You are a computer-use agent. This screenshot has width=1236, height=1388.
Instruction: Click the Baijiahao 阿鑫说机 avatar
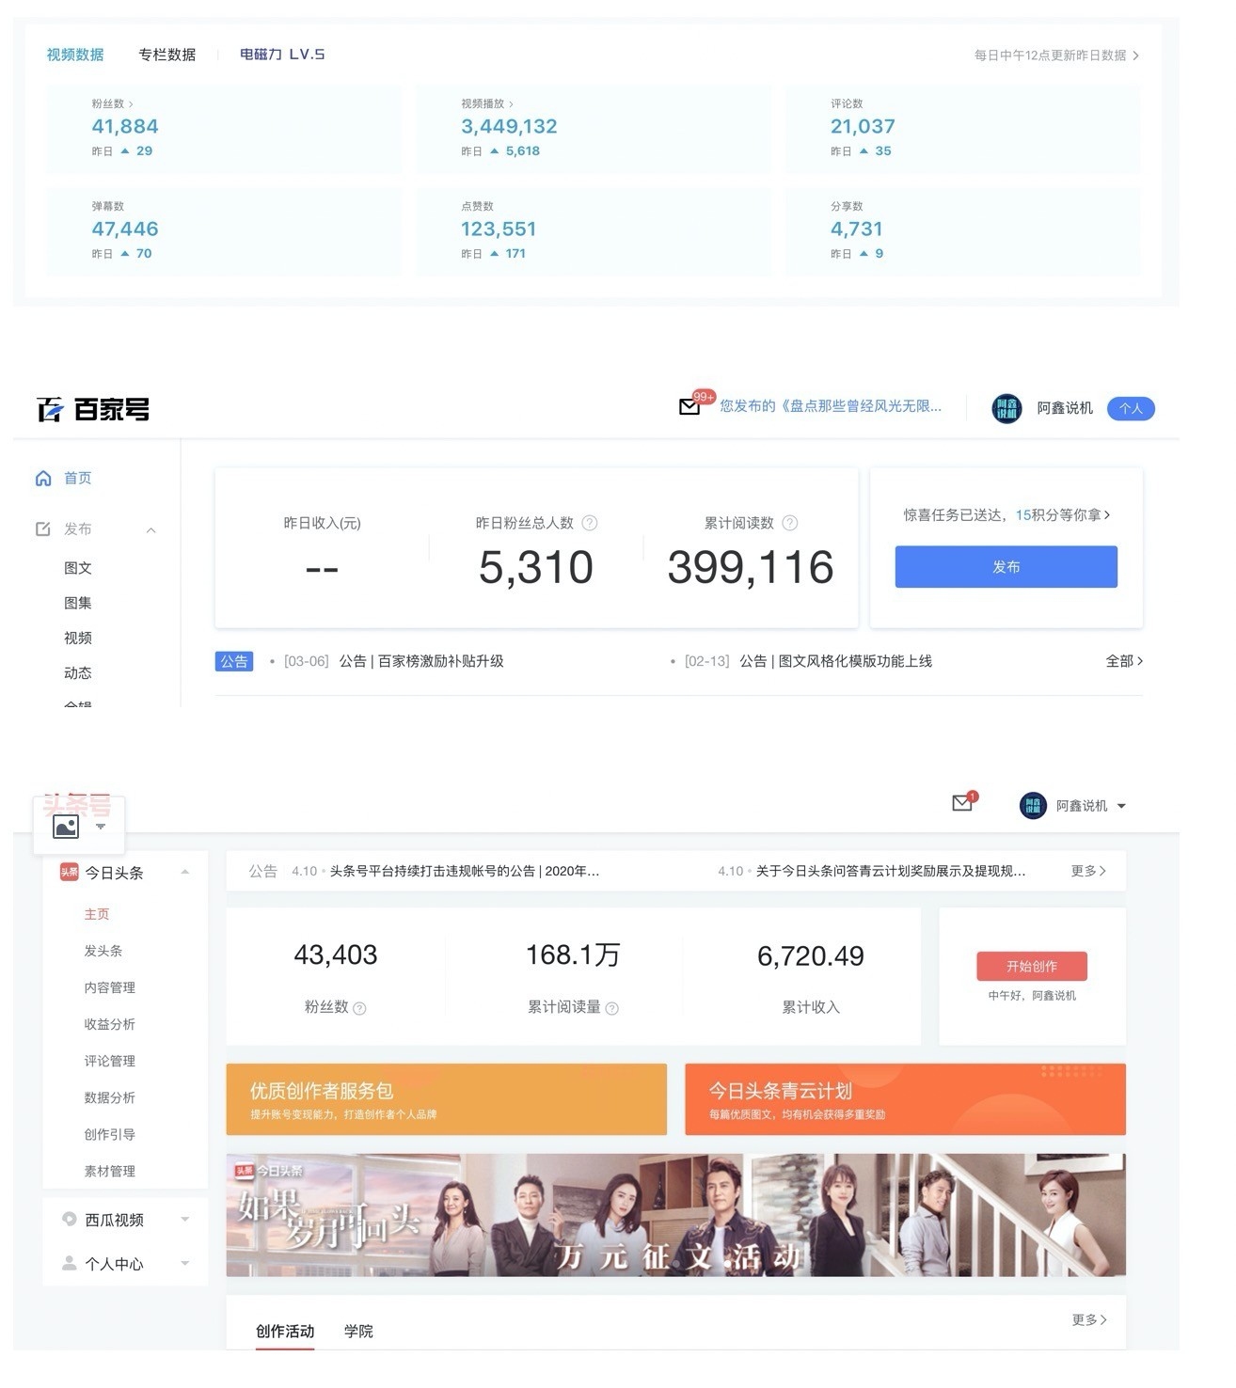click(x=1006, y=408)
